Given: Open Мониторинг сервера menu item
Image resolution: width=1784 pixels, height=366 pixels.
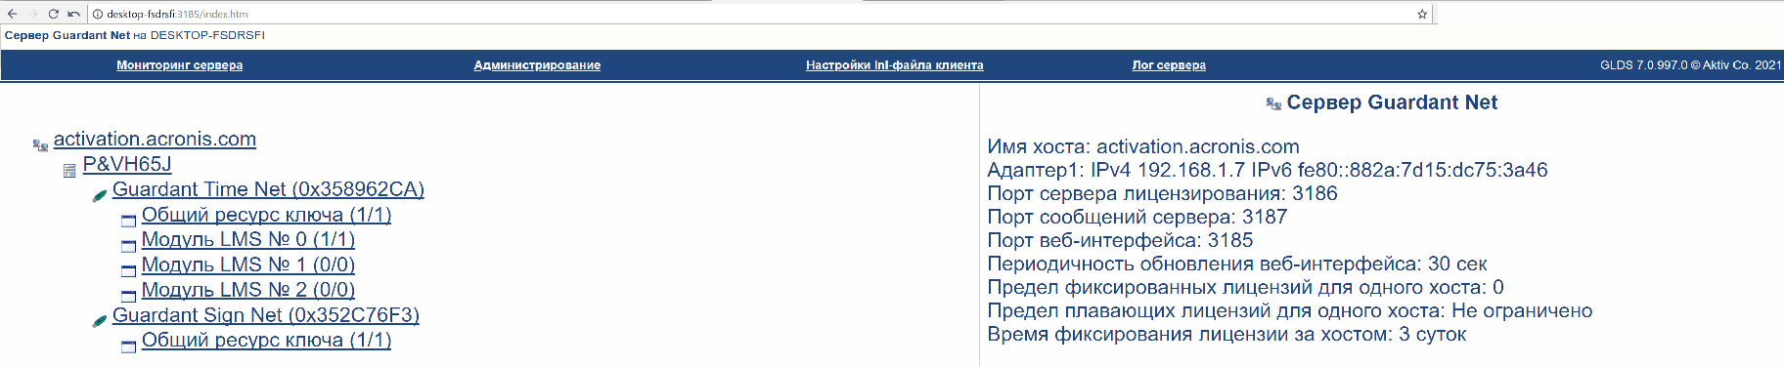Looking at the screenshot, I should pos(179,65).
